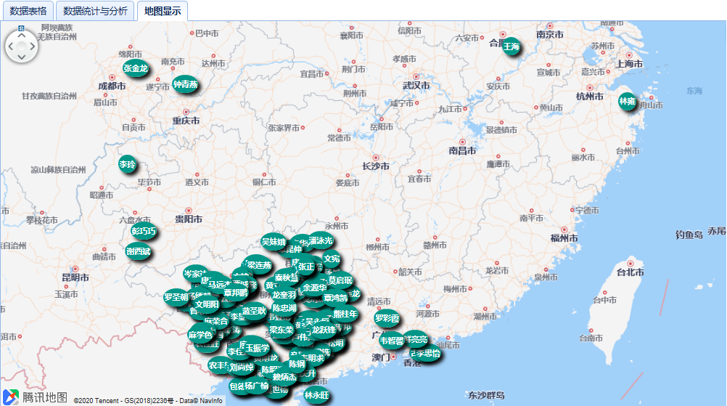Open the 数据表格 tab
This screenshot has height=406, width=727.
pos(28,11)
